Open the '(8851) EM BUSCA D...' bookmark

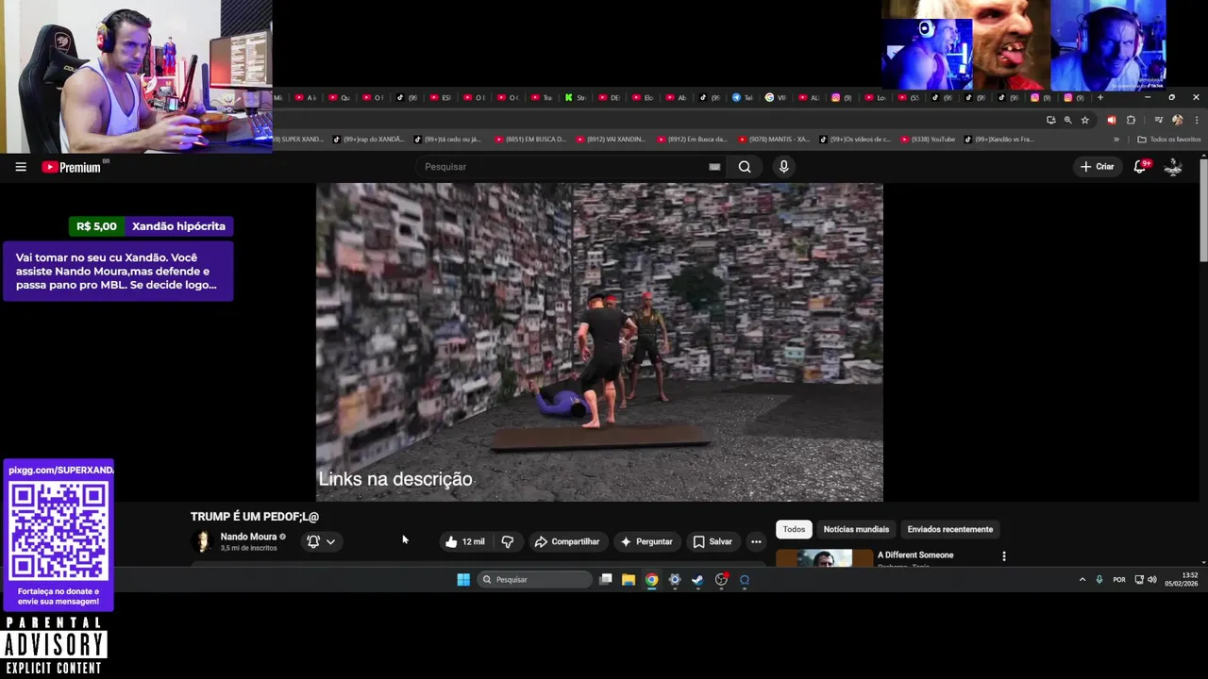[529, 140]
